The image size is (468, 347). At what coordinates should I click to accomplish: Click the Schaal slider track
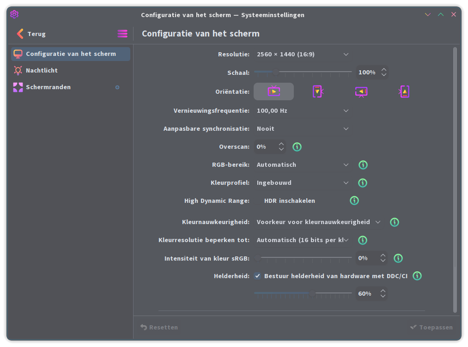coord(303,72)
